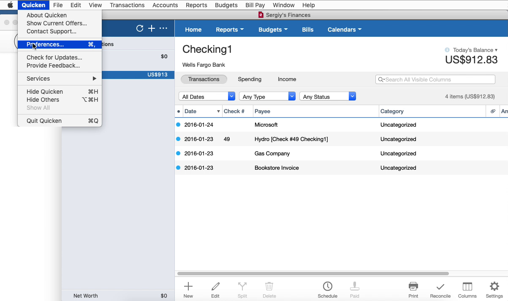The height and width of the screenshot is (301, 508).
Task: Switch to the Income tab
Action: click(x=287, y=79)
